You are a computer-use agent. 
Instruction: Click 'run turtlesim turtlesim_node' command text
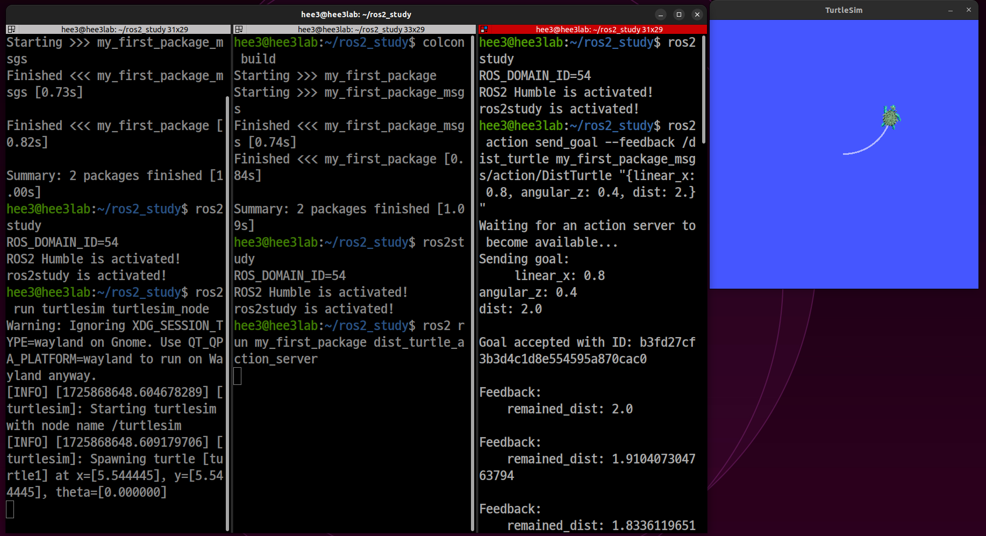(111, 309)
